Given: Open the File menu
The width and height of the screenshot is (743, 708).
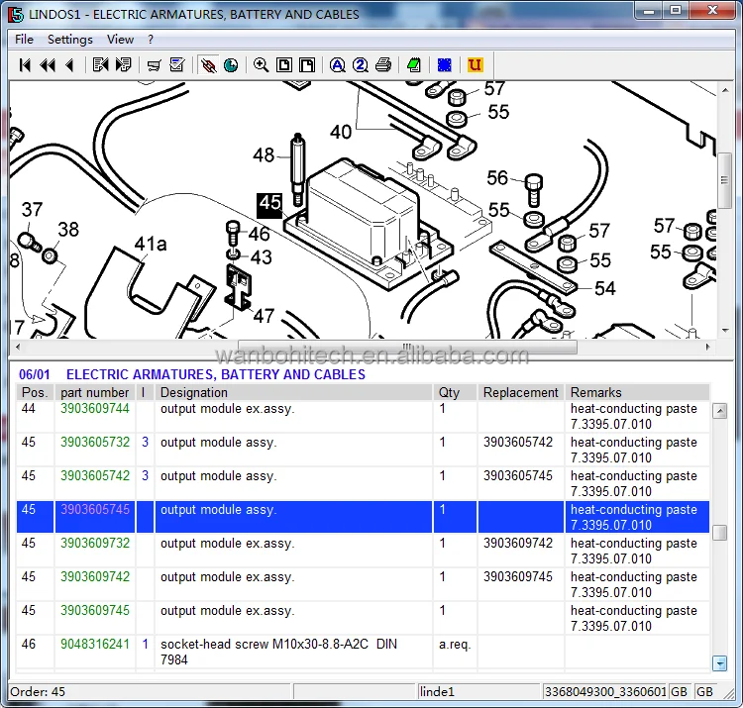Looking at the screenshot, I should click(x=24, y=40).
